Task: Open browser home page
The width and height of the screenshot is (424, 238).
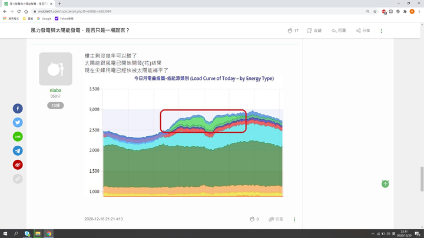Action: (x=26, y=11)
